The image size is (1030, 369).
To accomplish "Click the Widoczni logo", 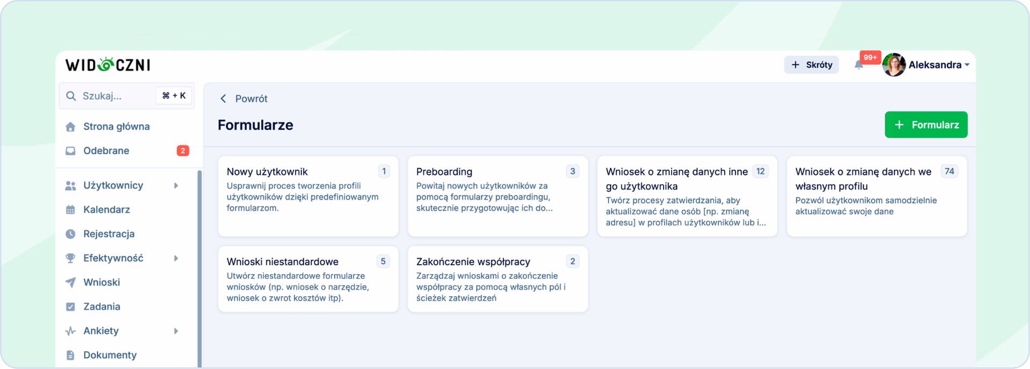I will (108, 65).
